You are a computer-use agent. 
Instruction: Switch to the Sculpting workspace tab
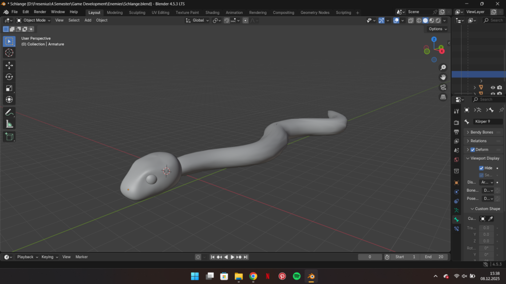point(137,12)
